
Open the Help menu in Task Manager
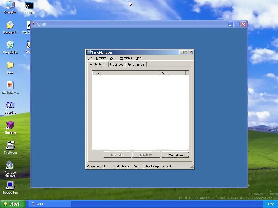[138, 58]
